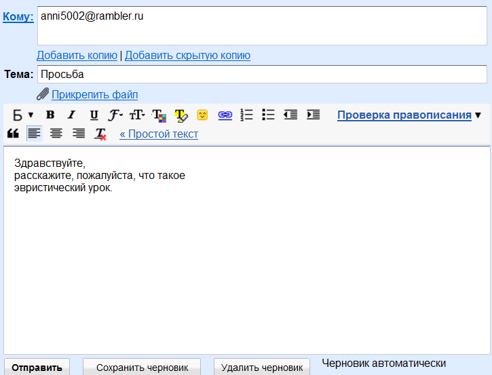Viewport: 492px width, 375px height.
Task: Open the font family dropdown
Action: 115,115
